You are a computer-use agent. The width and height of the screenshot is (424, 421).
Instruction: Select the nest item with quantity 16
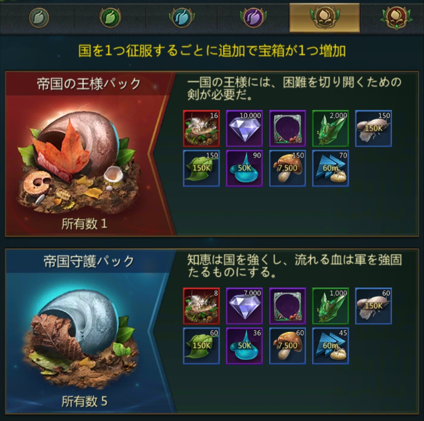(201, 128)
